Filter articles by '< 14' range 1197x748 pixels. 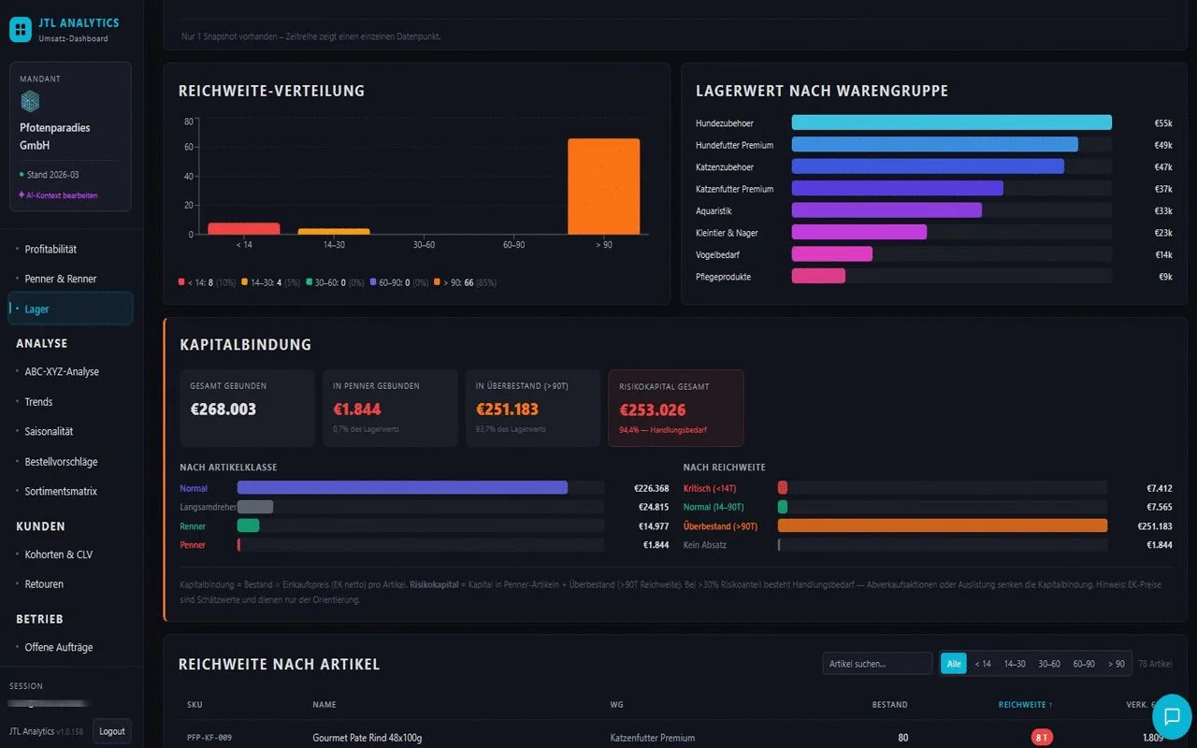pyautogui.click(x=983, y=664)
